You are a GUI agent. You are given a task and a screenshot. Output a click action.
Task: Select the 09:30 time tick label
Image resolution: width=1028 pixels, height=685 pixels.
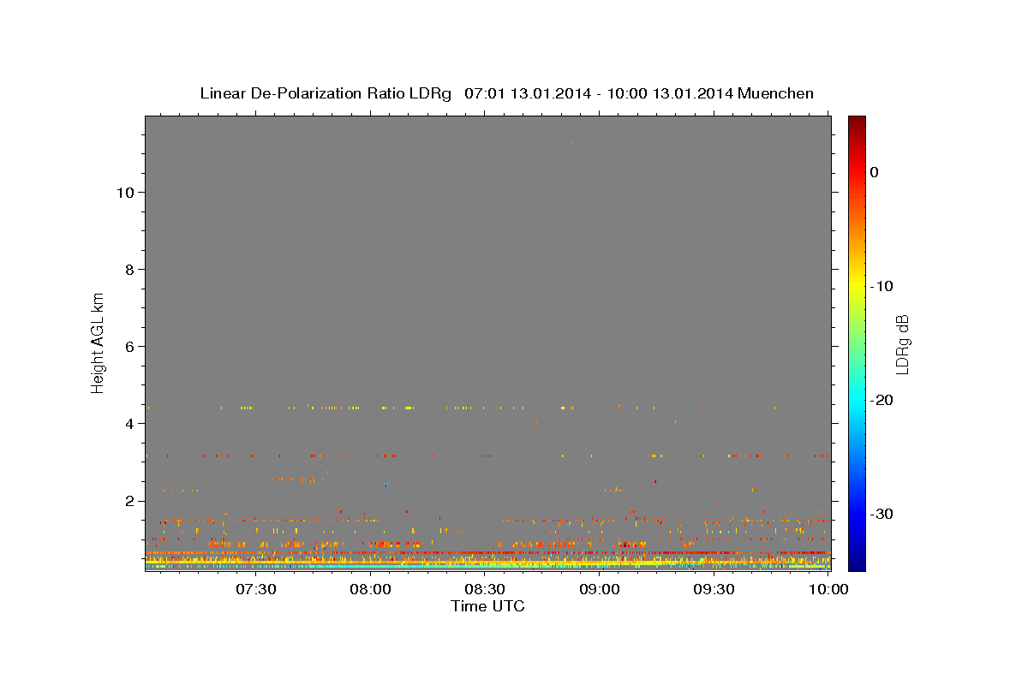click(x=714, y=589)
